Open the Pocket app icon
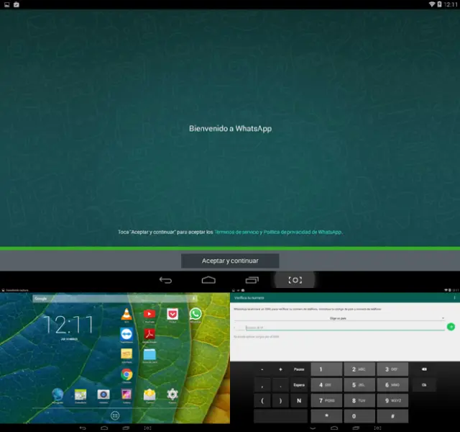This screenshot has height=432, width=460. pyautogui.click(x=172, y=314)
